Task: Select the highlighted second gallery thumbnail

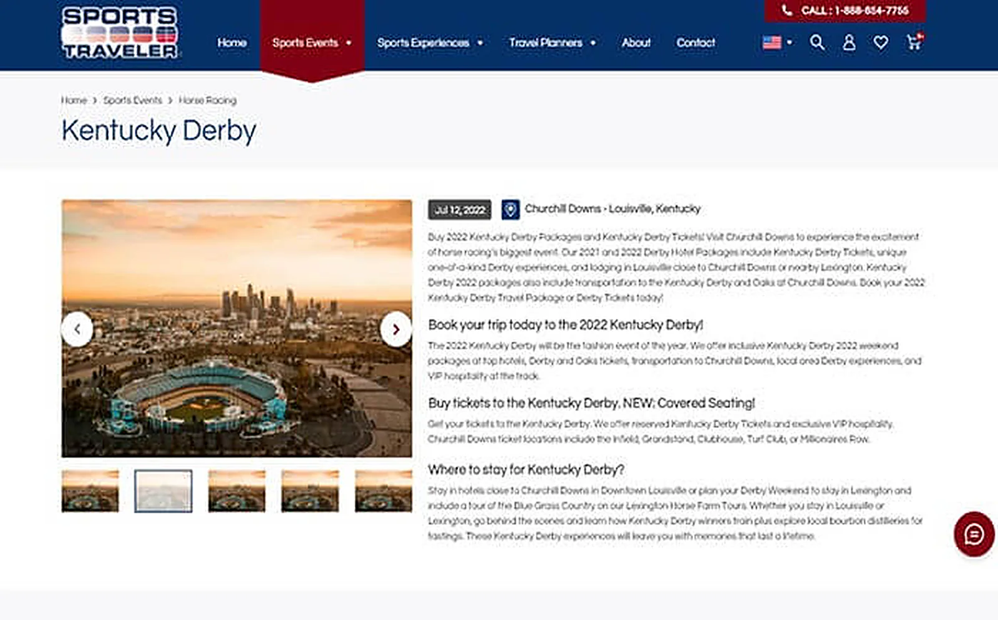Action: 163,491
